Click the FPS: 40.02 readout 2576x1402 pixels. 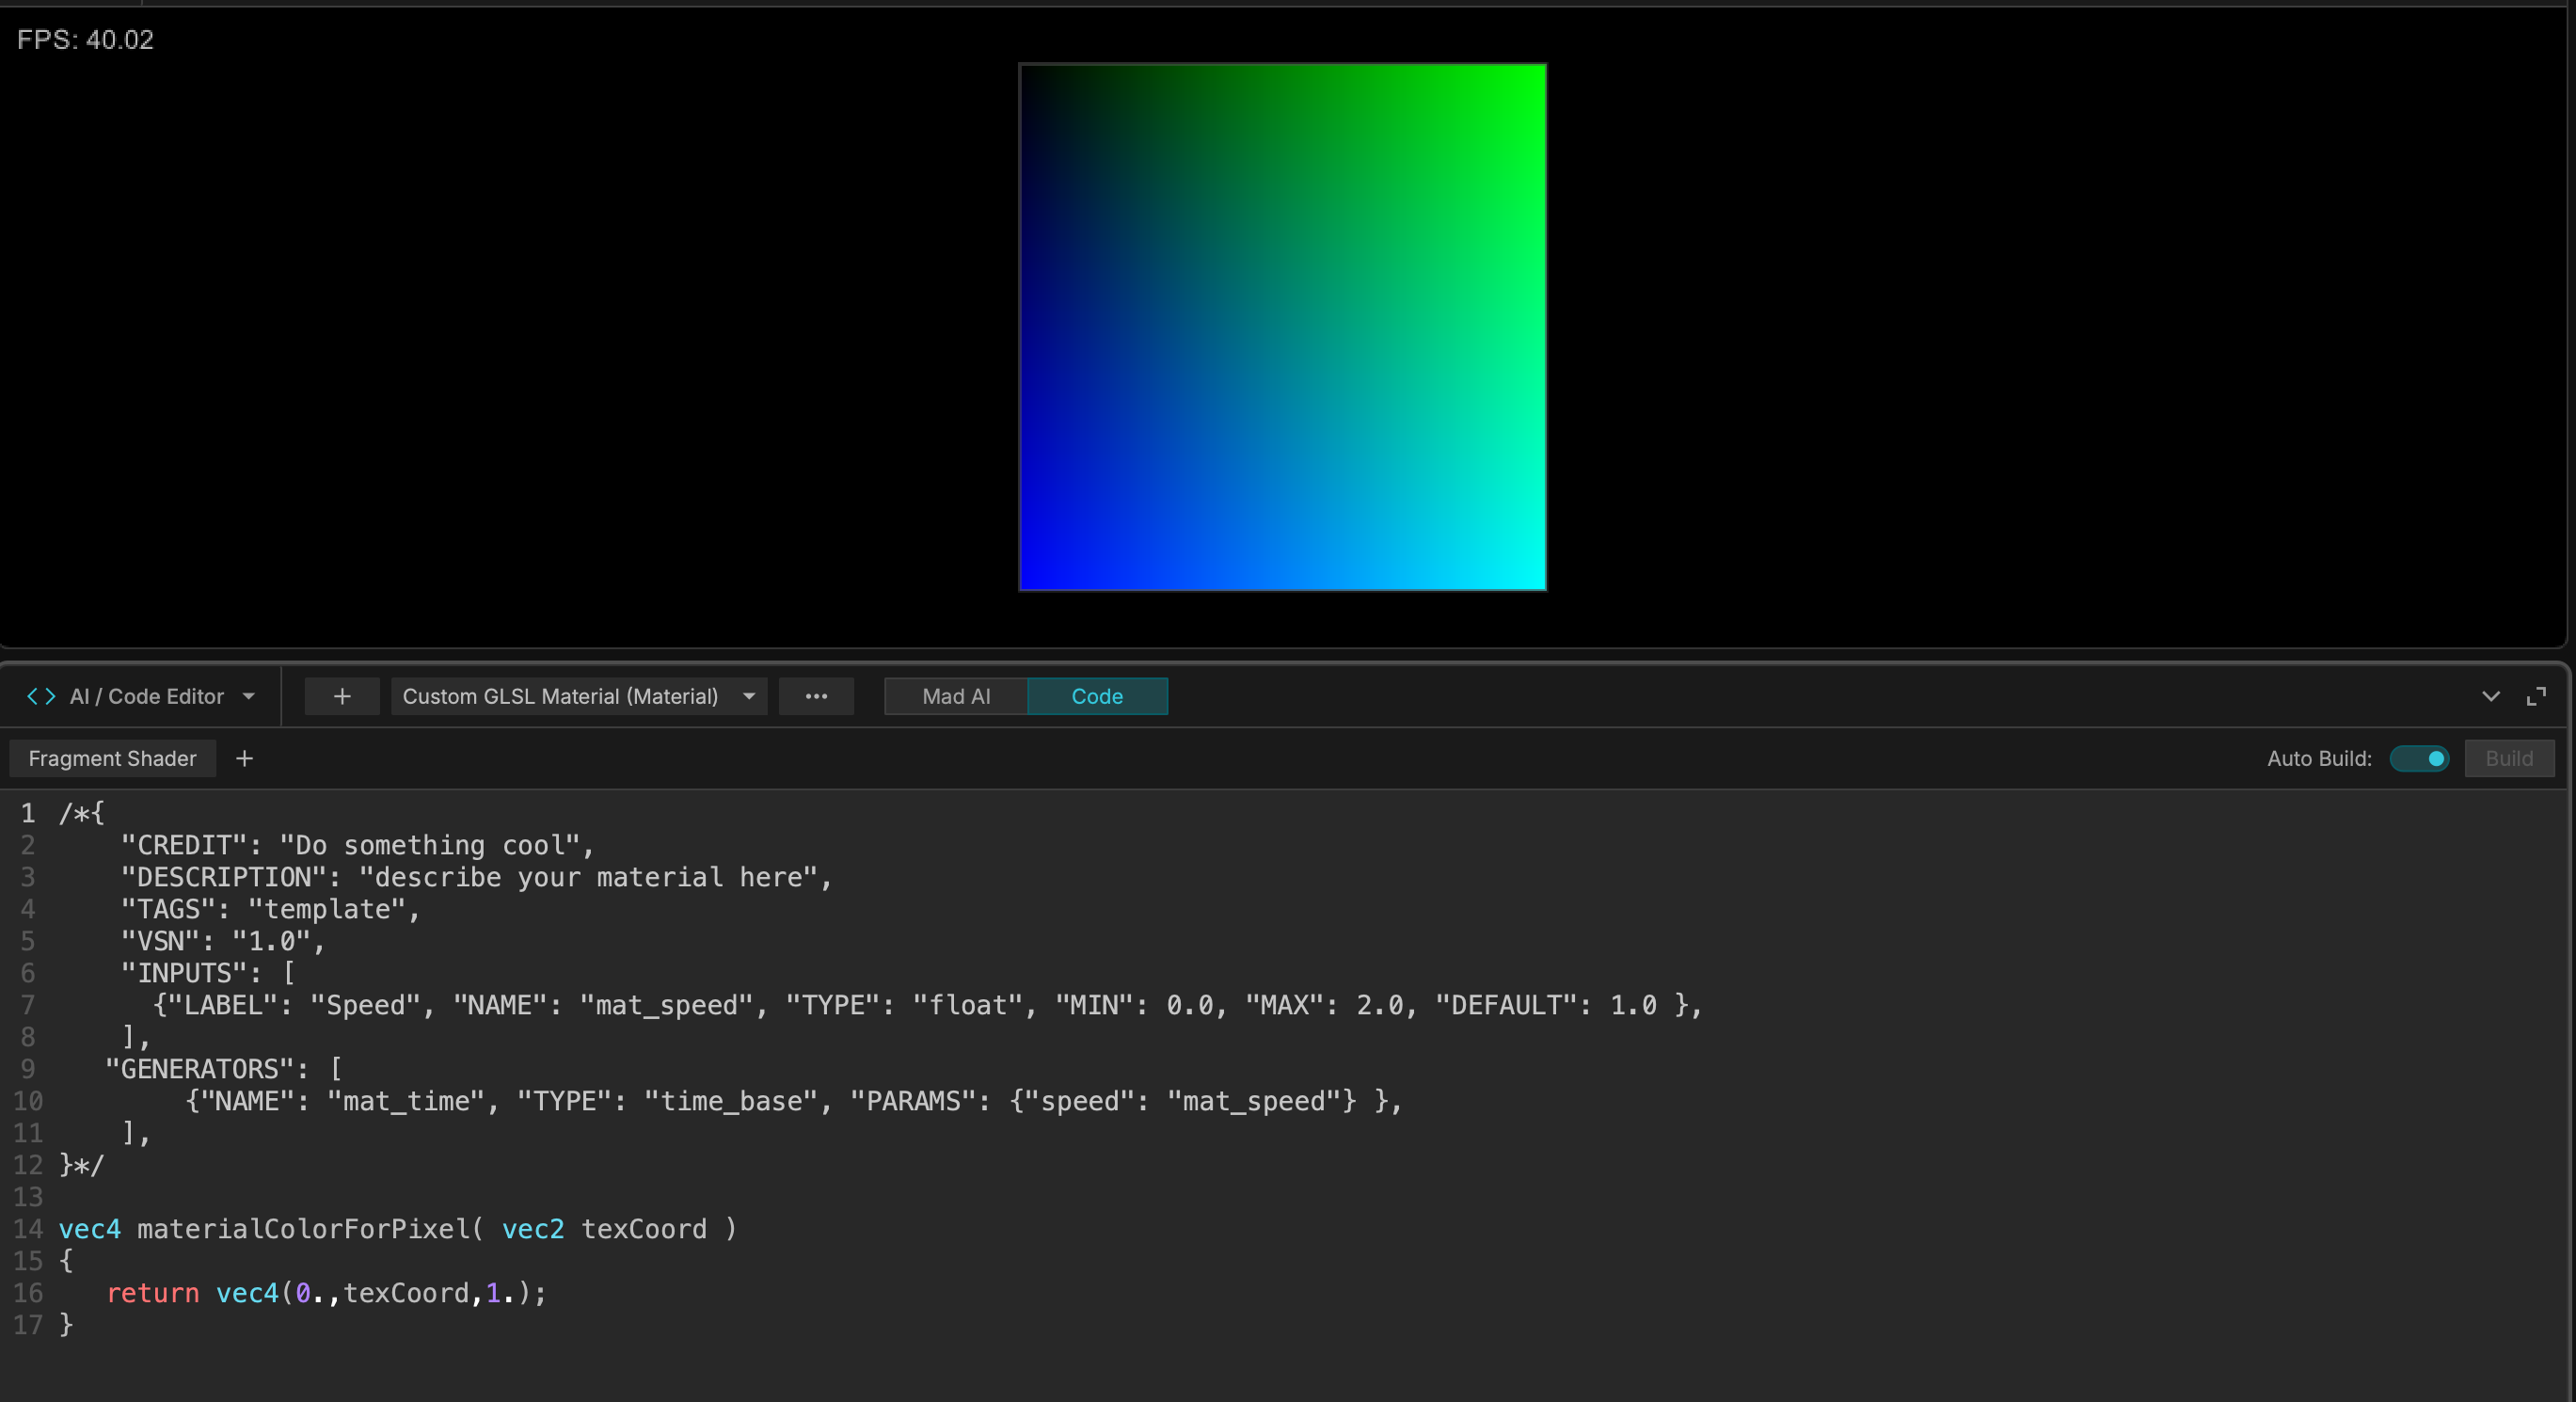click(x=85, y=40)
